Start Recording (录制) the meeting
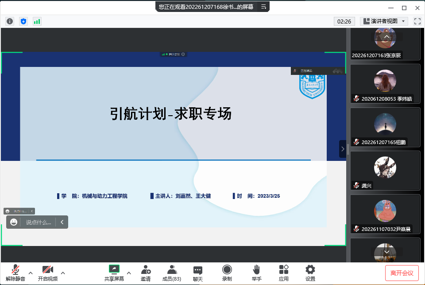The width and height of the screenshot is (425, 285). [227, 273]
